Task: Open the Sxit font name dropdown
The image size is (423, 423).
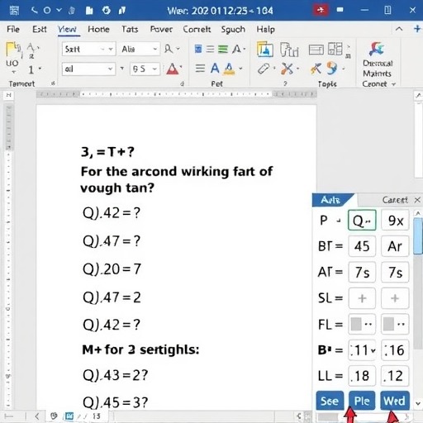Action: coord(88,49)
